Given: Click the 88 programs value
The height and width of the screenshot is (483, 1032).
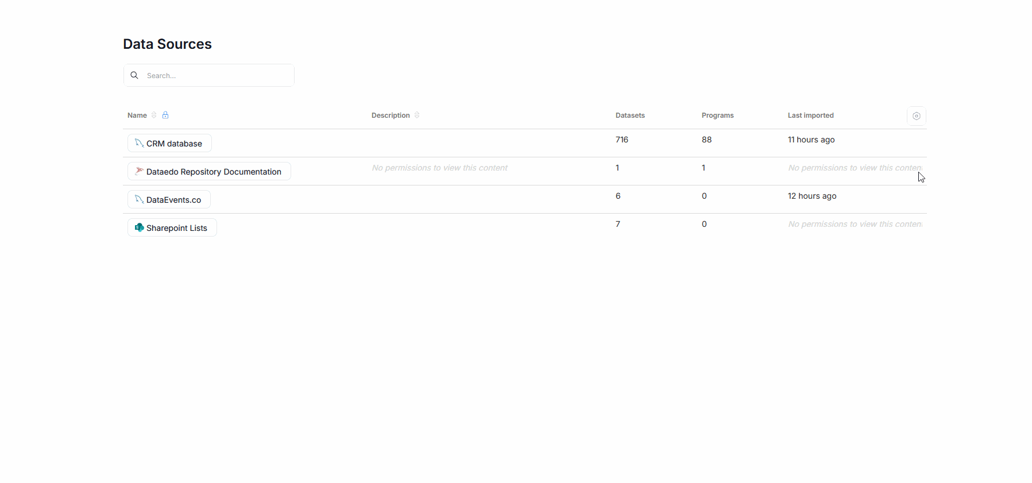Looking at the screenshot, I should 706,140.
